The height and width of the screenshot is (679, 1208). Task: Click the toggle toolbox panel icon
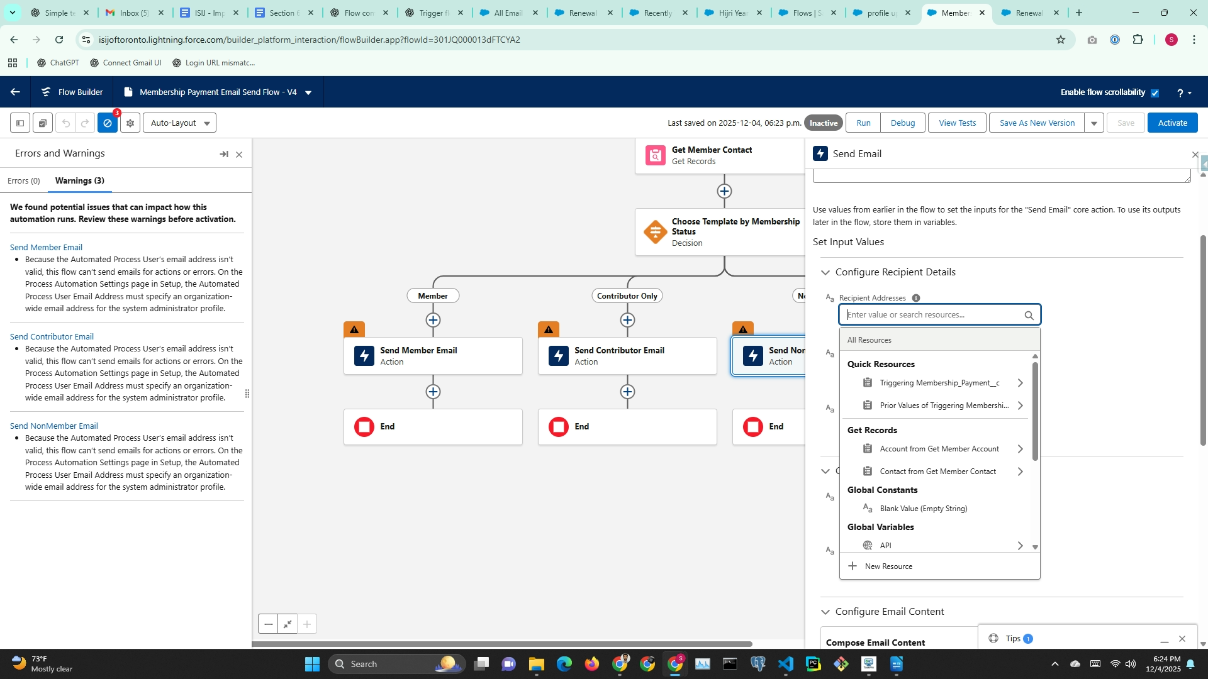point(20,123)
